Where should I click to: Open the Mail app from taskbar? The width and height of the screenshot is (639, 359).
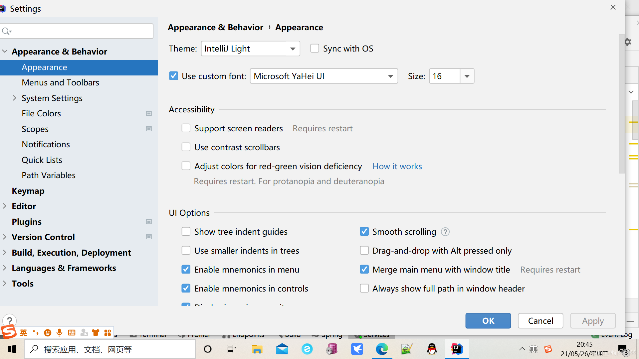pyautogui.click(x=282, y=349)
